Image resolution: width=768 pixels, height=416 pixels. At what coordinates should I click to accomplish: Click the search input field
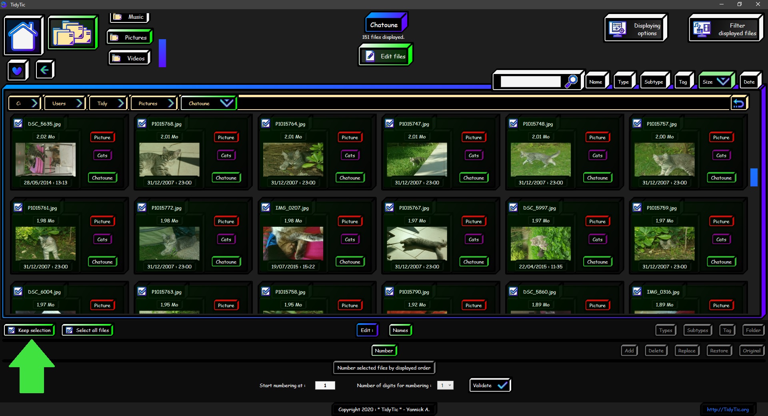[530, 82]
